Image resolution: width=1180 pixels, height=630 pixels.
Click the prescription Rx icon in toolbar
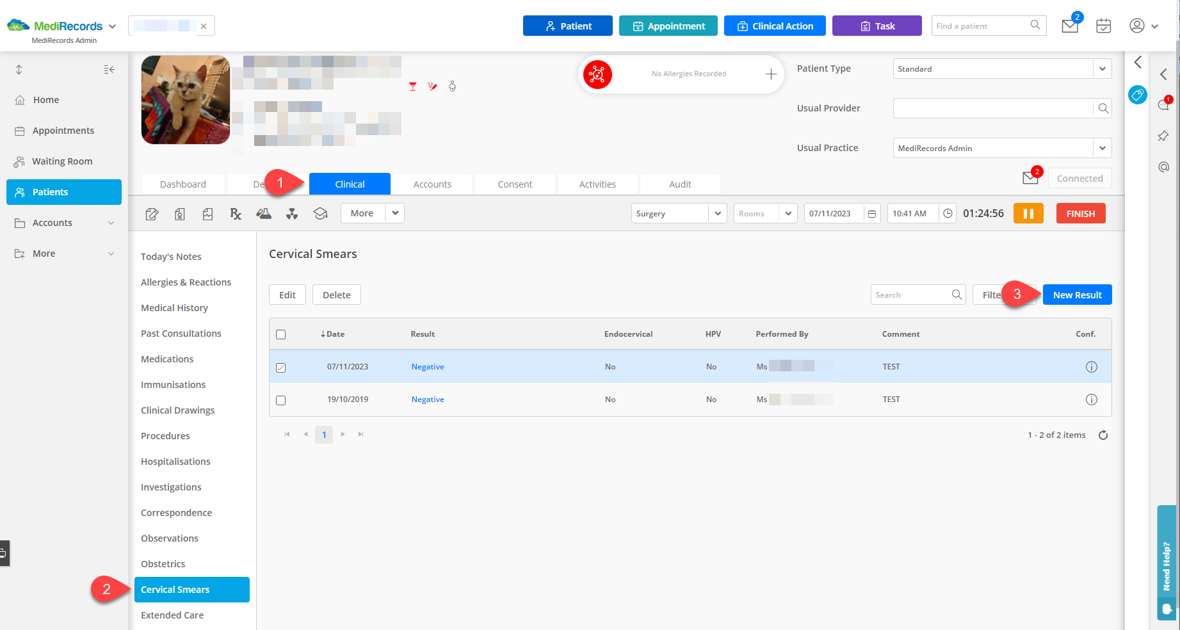(236, 214)
